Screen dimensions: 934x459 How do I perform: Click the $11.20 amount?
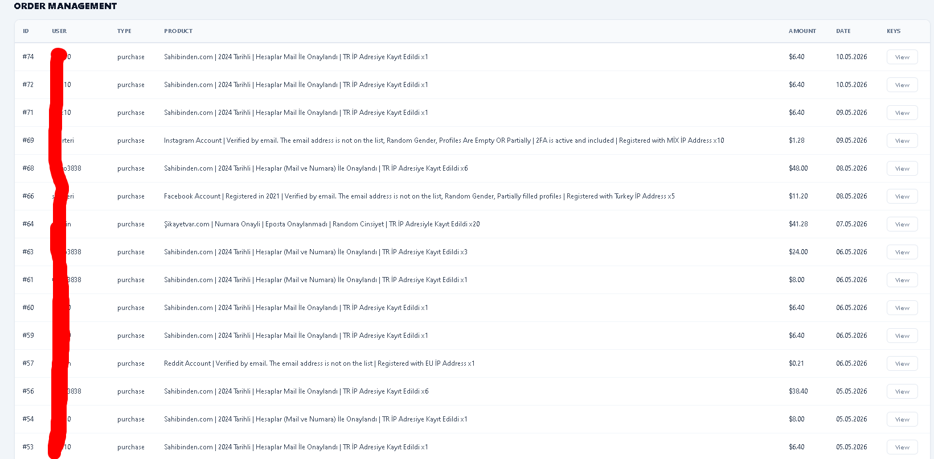pyautogui.click(x=798, y=196)
